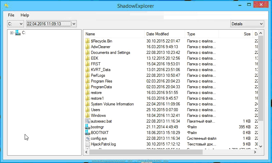Click the KVRT_Data folder name
The width and height of the screenshot is (272, 163).
[100, 70]
